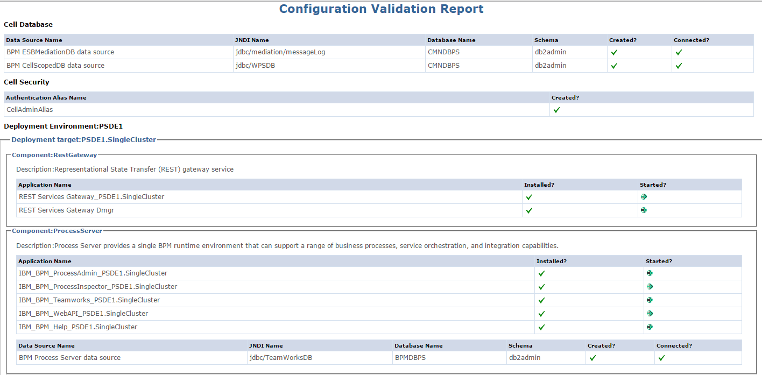The image size is (762, 375).
Task: Click Installed checkmark for IBM_BPM_Teamworks application
Action: pos(541,300)
